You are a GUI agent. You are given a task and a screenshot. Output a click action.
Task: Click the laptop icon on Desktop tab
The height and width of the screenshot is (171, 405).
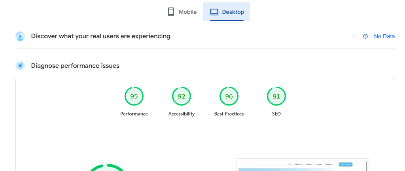pyautogui.click(x=214, y=12)
